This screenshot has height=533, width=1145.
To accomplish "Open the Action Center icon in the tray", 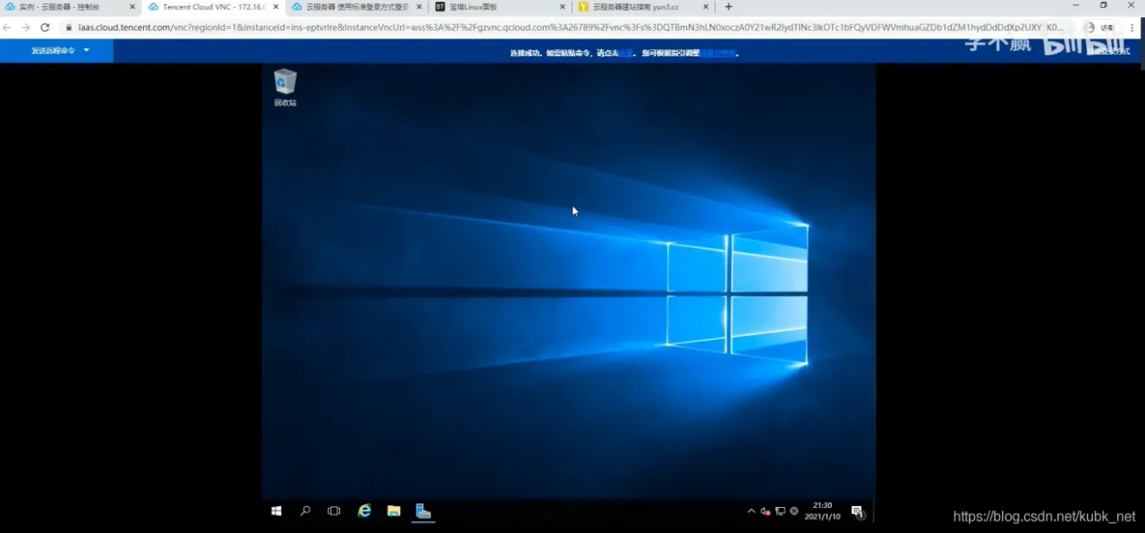I will (856, 511).
